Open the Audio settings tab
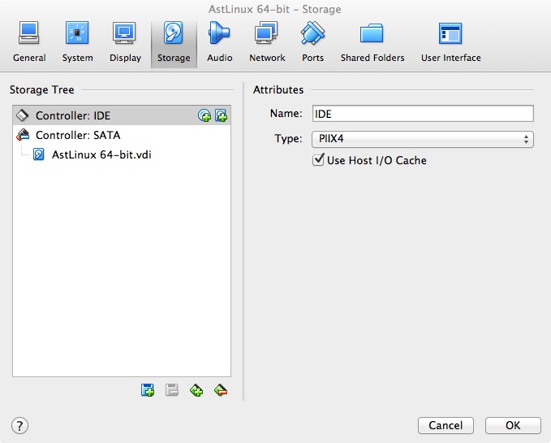 click(x=220, y=42)
